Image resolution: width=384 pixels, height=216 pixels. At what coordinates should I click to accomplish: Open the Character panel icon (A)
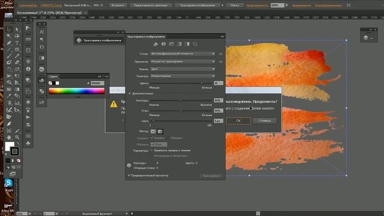[41, 32]
